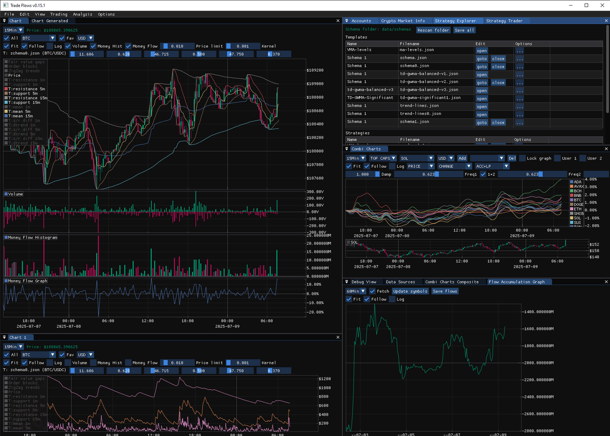The image size is (610, 436).
Task: Uncheck Fav checkbox in top Chart panel
Action: pyautogui.click(x=62, y=38)
